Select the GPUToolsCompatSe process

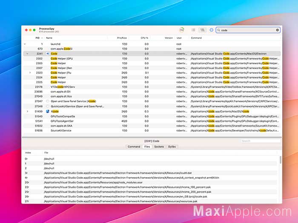152,116
